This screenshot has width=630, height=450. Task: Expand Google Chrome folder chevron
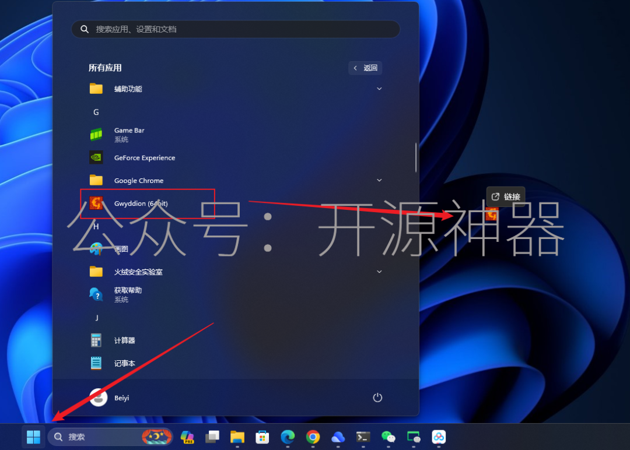(x=379, y=180)
